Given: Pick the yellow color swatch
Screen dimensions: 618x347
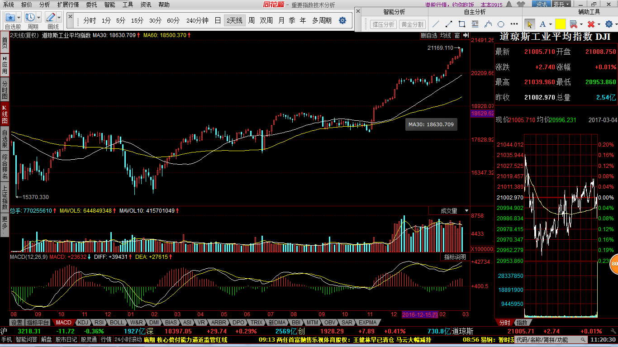Looking at the screenshot, I should click(561, 24).
